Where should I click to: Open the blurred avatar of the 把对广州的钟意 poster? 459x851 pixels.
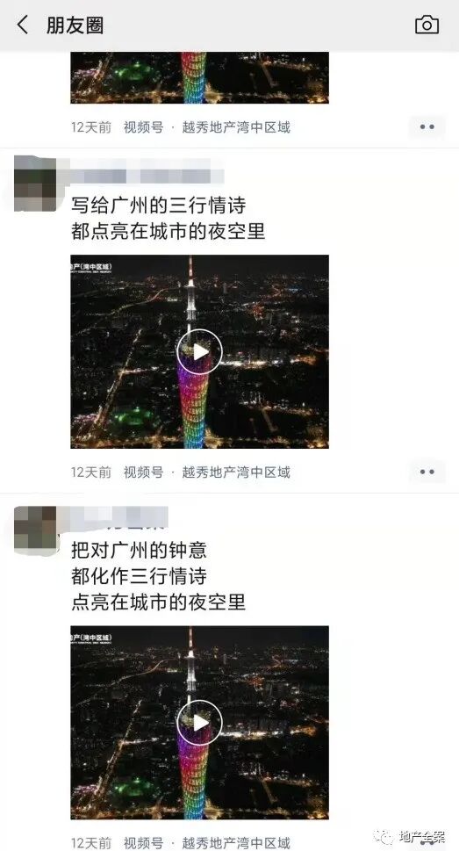(x=35, y=529)
